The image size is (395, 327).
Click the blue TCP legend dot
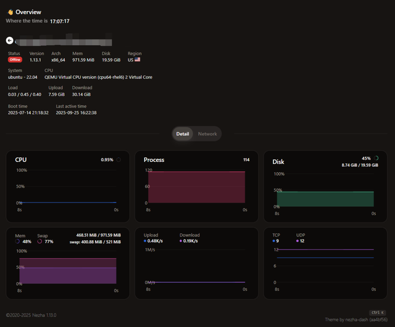[x=273, y=241]
